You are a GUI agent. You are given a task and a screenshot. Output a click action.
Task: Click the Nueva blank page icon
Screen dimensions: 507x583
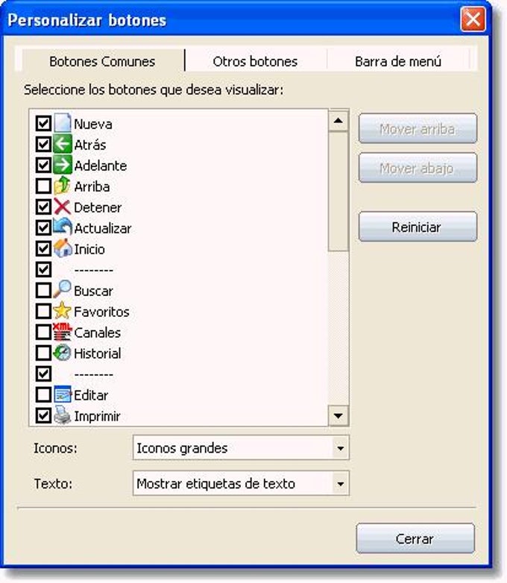pyautogui.click(x=63, y=123)
